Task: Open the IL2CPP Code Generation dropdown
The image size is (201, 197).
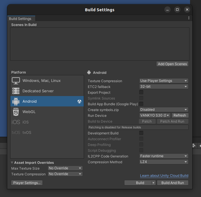Action: tap(164, 156)
